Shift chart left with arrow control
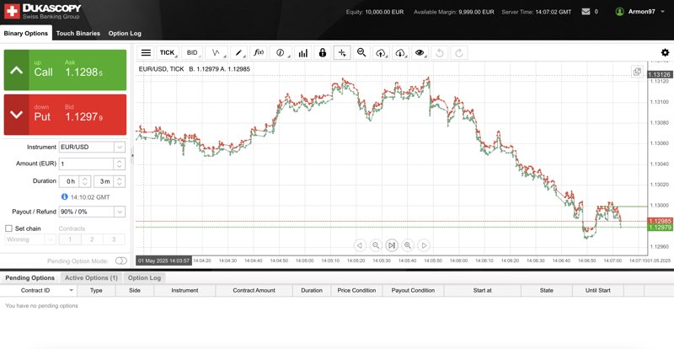This screenshot has width=674, height=349. click(x=360, y=245)
